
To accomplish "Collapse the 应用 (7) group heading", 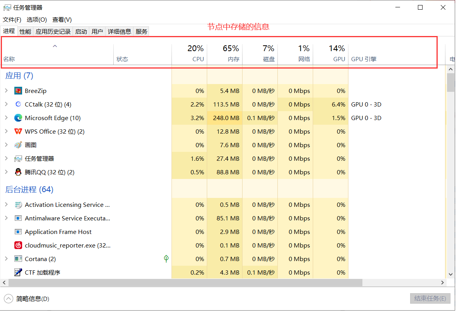I will tap(19, 76).
